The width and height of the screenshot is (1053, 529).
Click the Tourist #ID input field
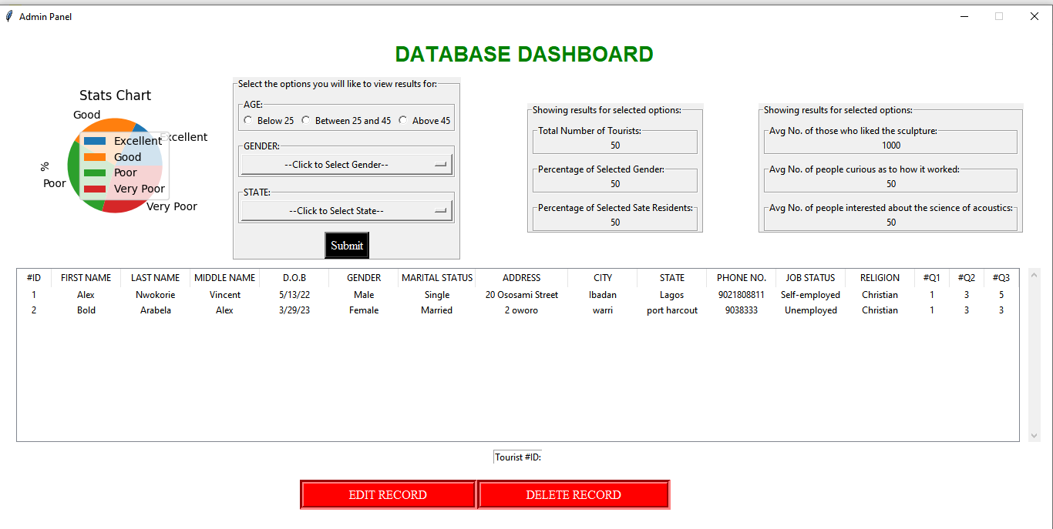tap(518, 457)
